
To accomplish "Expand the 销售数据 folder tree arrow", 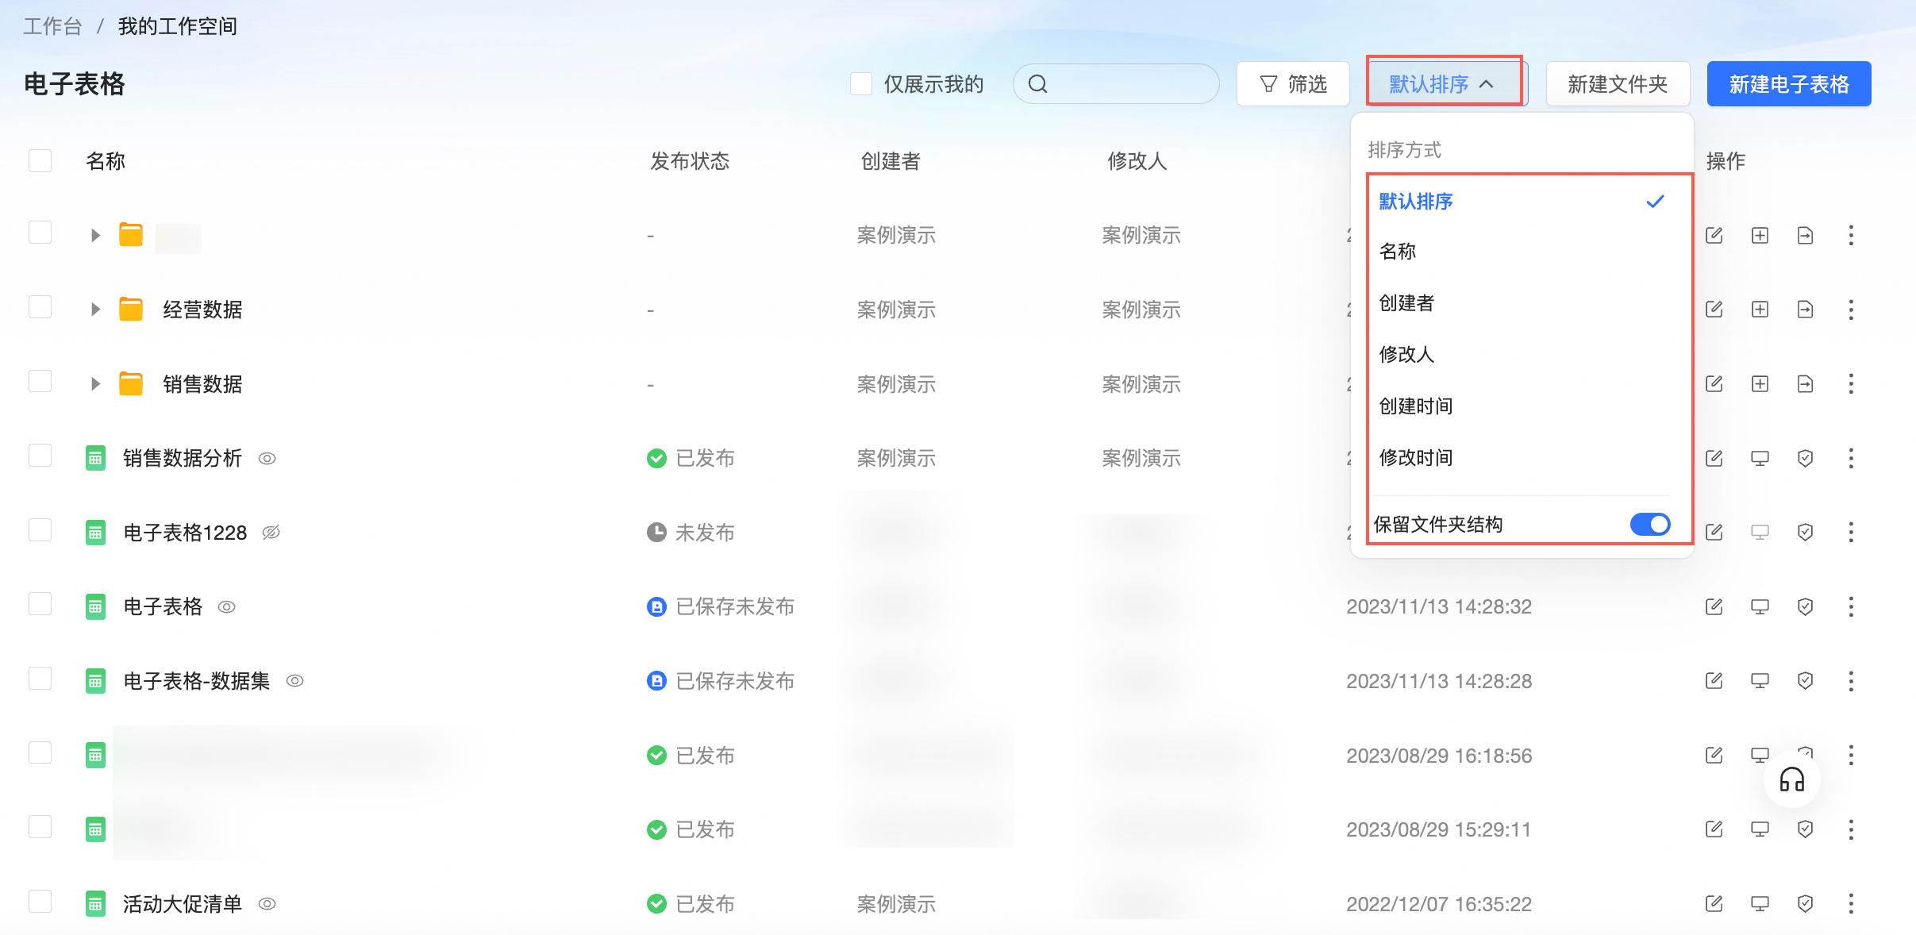I will point(95,384).
